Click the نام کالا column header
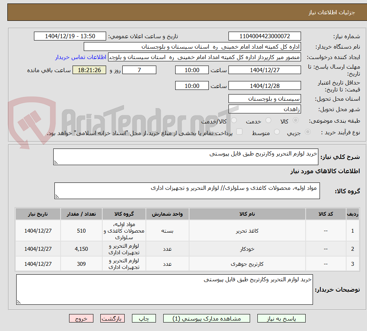The image size is (367, 331). (247, 214)
